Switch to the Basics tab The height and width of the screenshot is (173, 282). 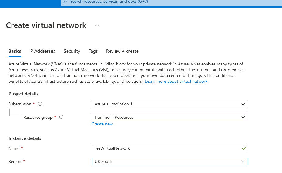click(15, 51)
